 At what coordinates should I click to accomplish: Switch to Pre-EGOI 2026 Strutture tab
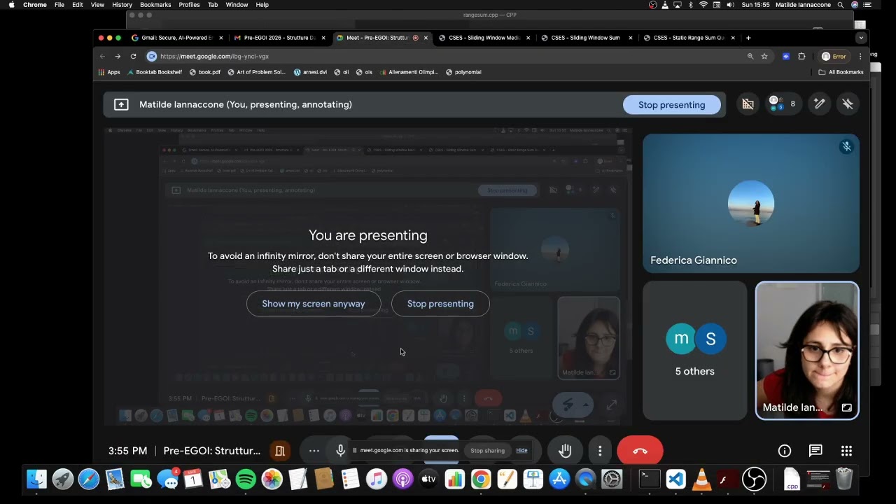pyautogui.click(x=279, y=38)
